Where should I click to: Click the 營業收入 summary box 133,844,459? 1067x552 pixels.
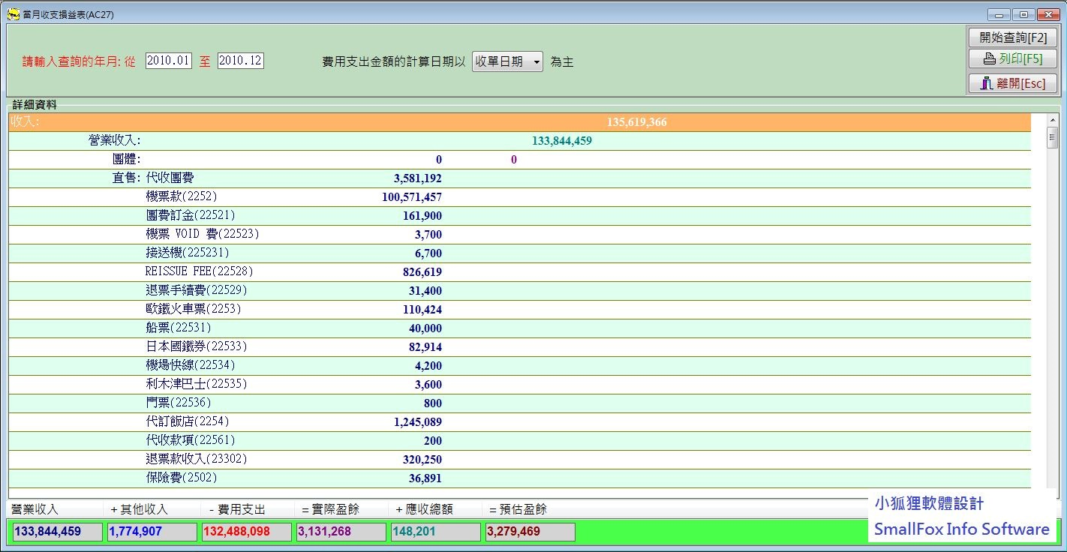[x=58, y=532]
